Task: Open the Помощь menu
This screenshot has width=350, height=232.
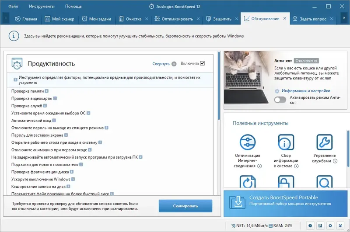Action: 73,6
